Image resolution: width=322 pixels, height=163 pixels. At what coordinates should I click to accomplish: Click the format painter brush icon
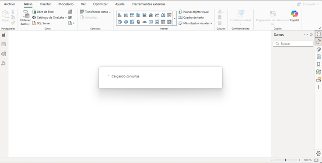click(x=13, y=23)
